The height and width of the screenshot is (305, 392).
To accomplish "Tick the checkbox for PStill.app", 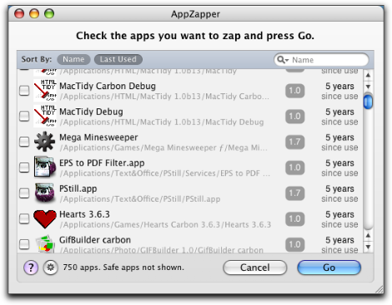I will point(24,192).
